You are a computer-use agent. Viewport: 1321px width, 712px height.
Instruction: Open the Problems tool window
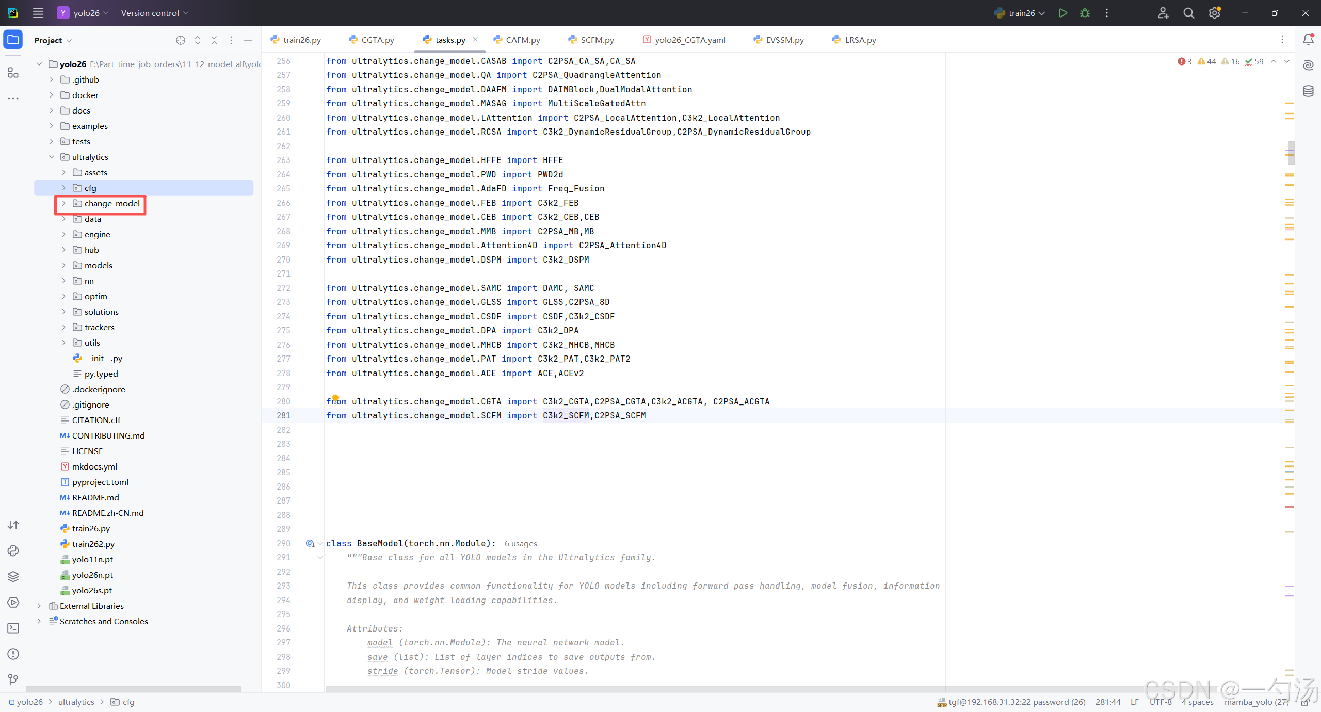coord(13,654)
